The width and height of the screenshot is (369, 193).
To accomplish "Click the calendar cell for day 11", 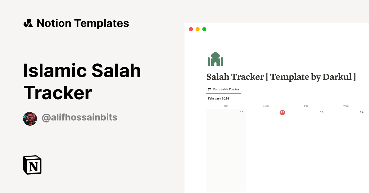I will pos(226,150).
